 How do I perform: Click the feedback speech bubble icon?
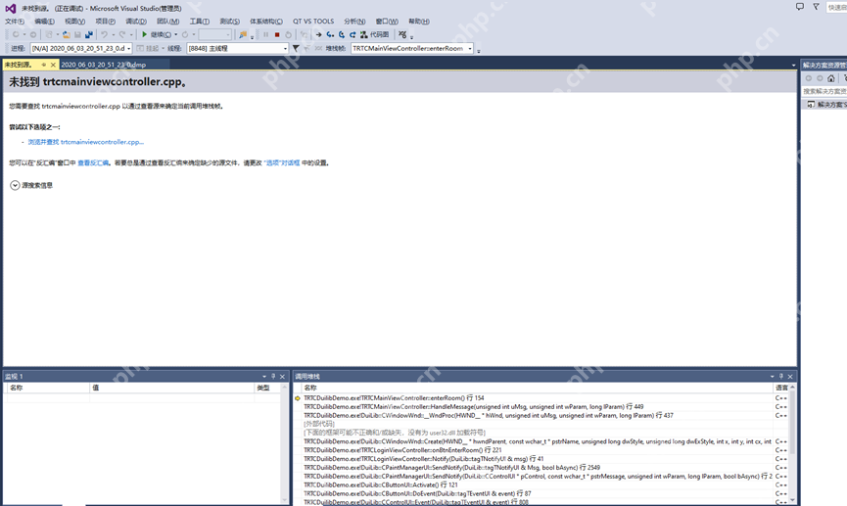pos(800,7)
